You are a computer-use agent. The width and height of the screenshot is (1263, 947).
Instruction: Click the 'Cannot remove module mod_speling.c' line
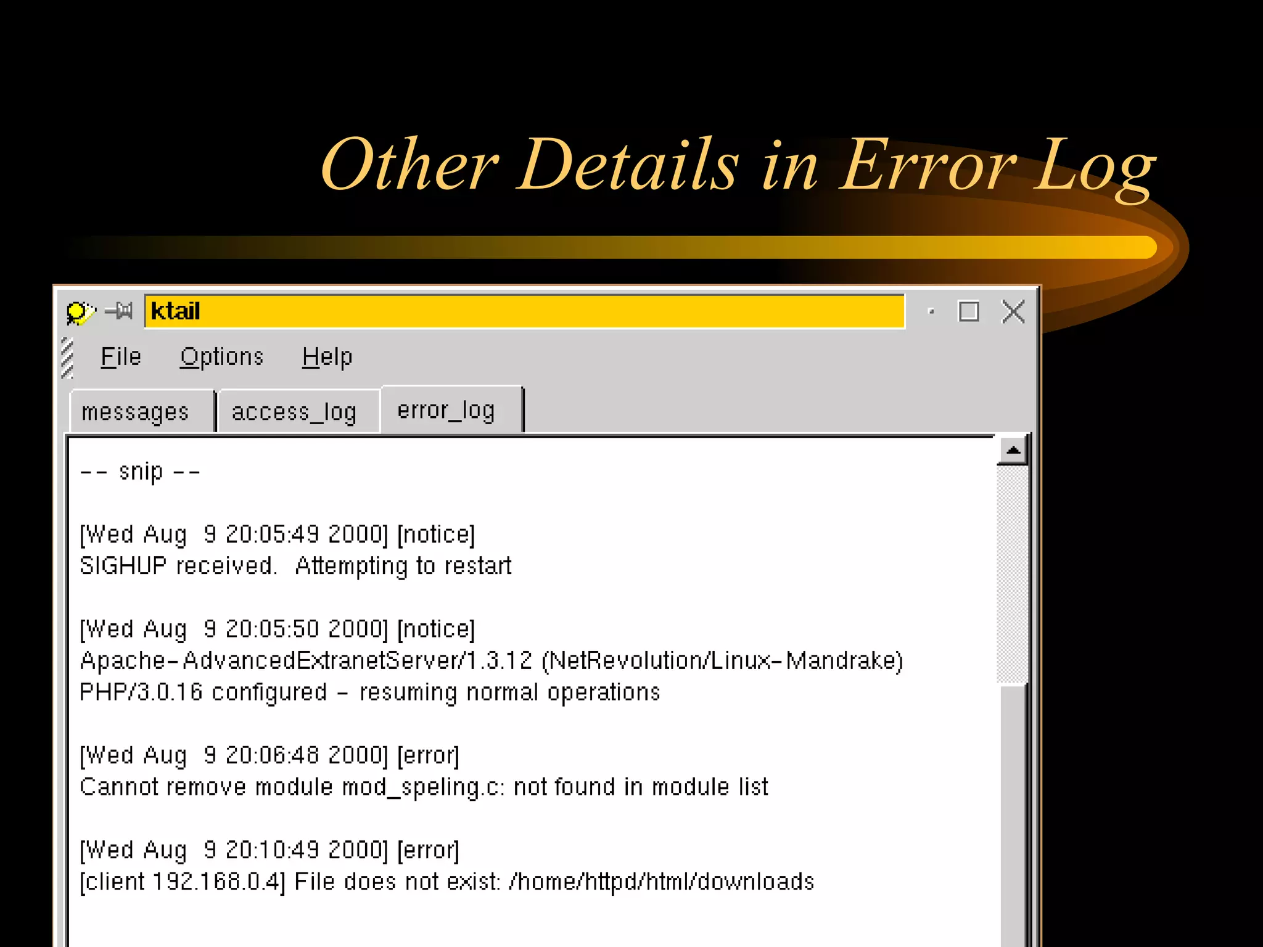tap(424, 788)
